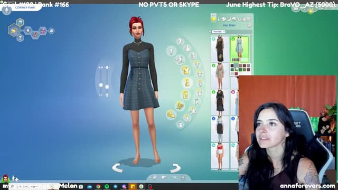The image size is (338, 190).
Task: Pick the last swatch in first row
Action: (249, 65)
